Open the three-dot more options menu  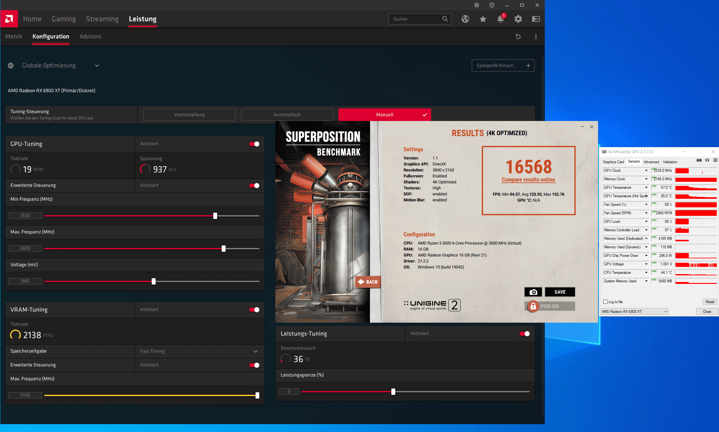[536, 37]
